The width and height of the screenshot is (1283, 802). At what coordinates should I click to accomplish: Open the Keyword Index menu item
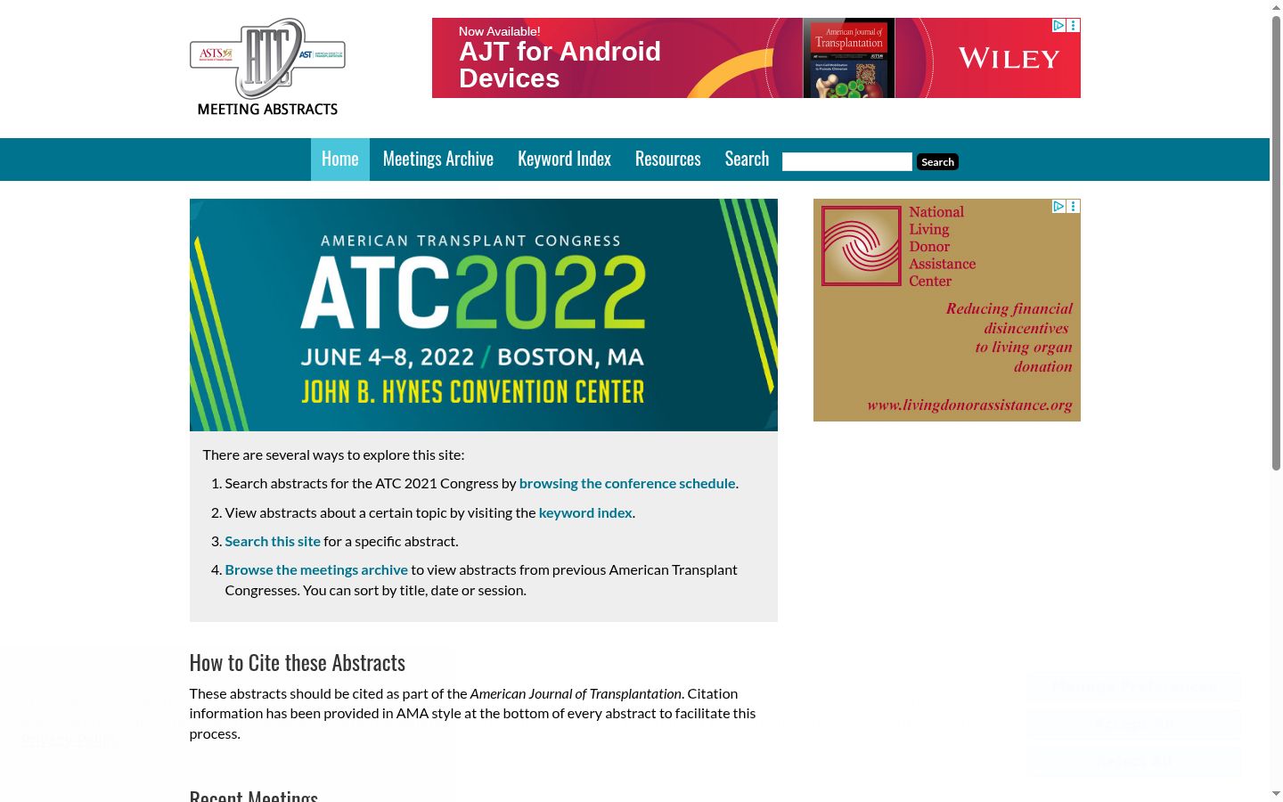(565, 160)
